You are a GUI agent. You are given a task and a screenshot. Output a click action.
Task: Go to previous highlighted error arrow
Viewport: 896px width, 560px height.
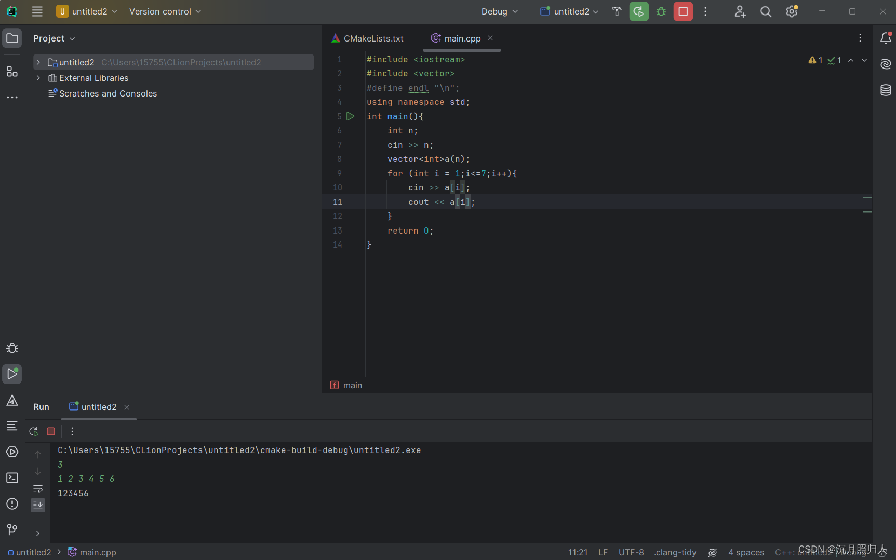click(x=851, y=60)
